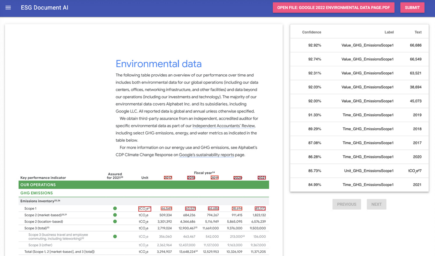Click green assured dot for Scope 2 market-based
Viewport: 435px width, 256px height.
pos(115,215)
